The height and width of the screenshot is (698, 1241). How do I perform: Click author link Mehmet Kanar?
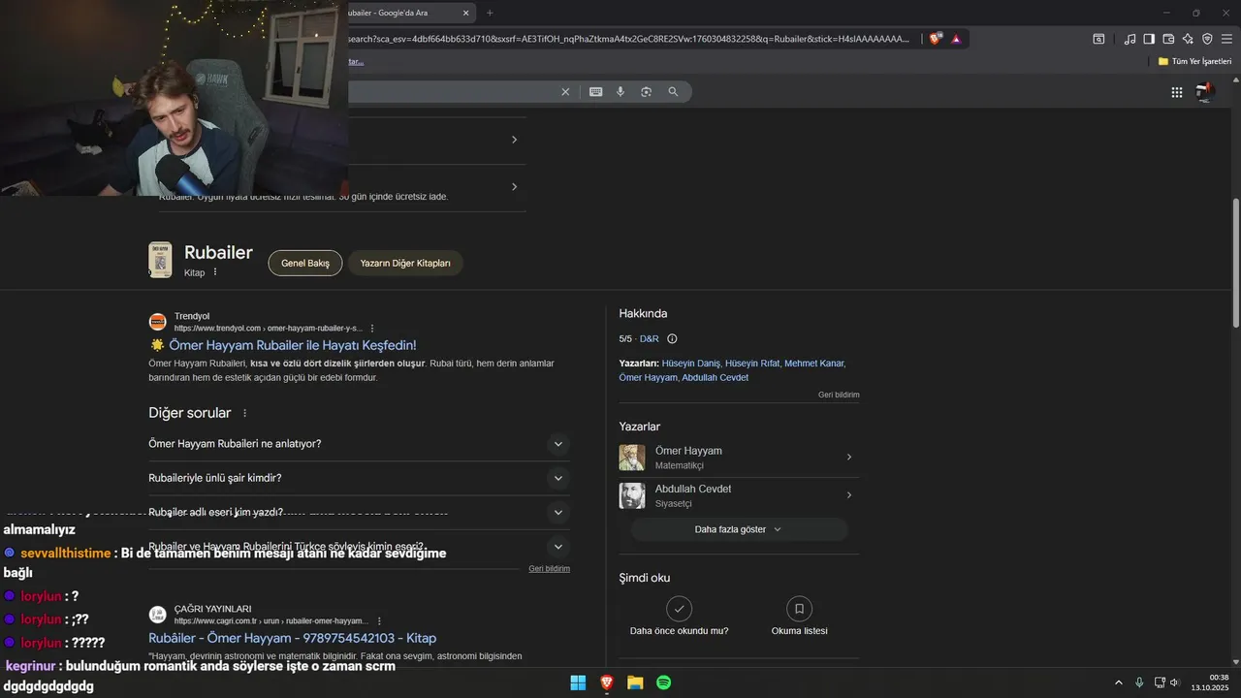814,364
